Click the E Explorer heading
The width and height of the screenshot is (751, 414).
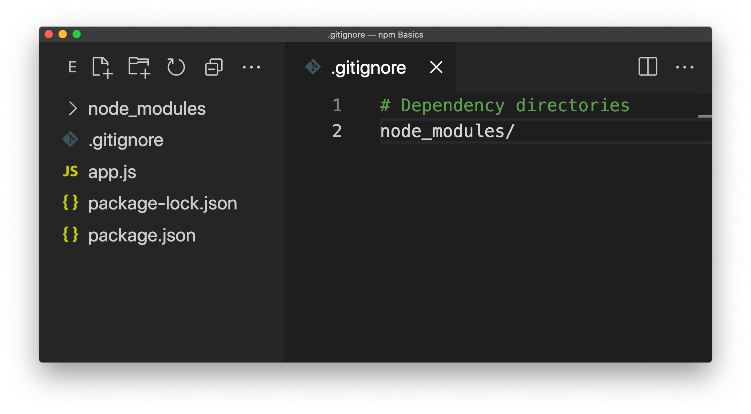click(x=73, y=67)
